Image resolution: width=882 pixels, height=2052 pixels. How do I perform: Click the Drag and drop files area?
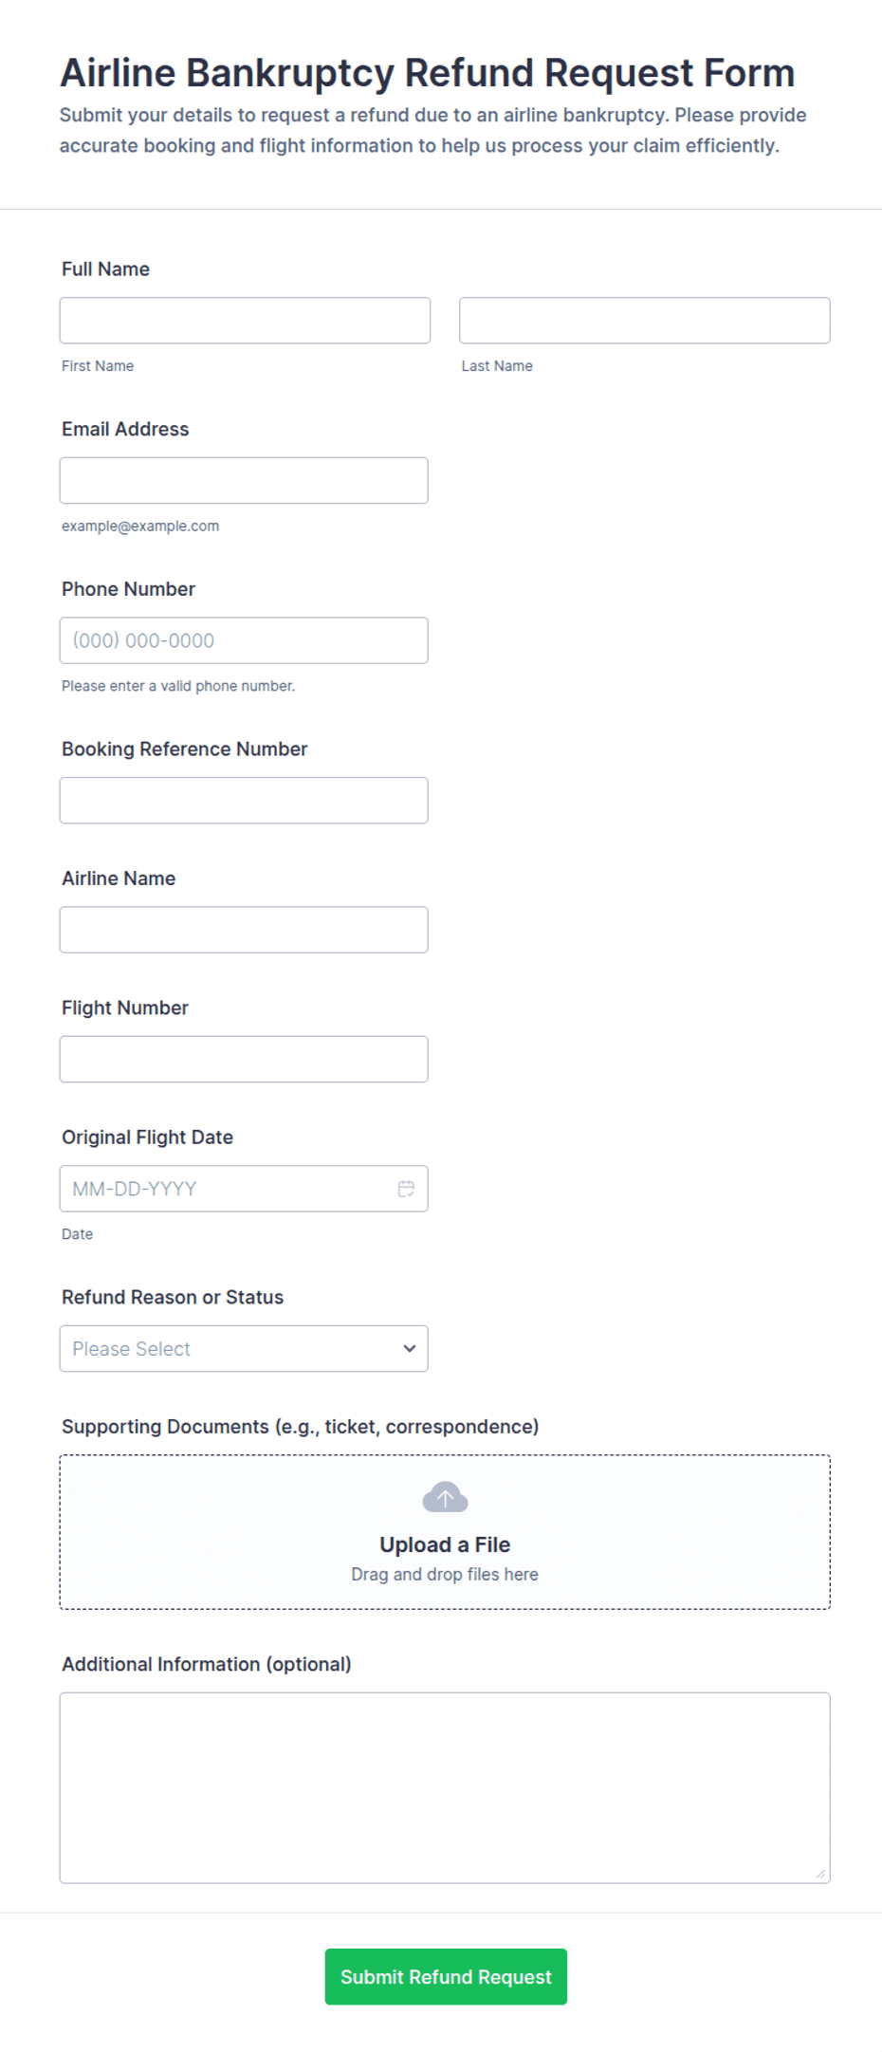point(445,1532)
